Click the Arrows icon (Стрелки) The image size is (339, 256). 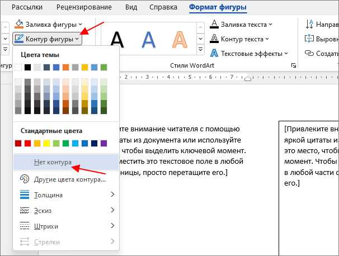(x=25, y=241)
